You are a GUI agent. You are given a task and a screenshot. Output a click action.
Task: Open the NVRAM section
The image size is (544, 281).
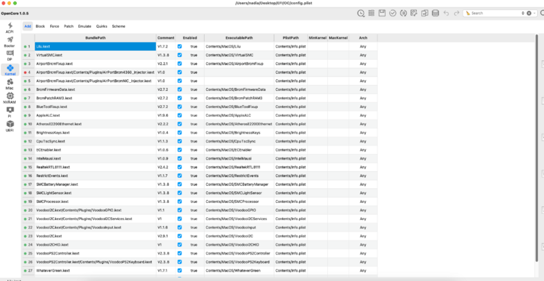[x=10, y=98]
